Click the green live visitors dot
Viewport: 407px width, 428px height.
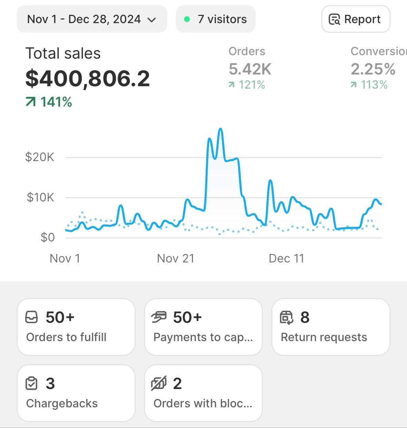(x=187, y=19)
